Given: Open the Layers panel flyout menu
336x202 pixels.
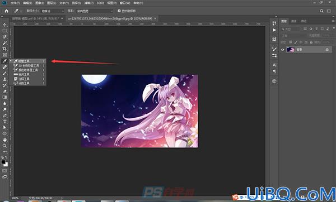Looking at the screenshot, I should pos(333,21).
